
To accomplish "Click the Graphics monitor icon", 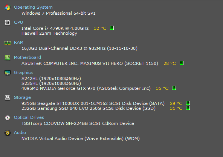I will coord(8,73).
